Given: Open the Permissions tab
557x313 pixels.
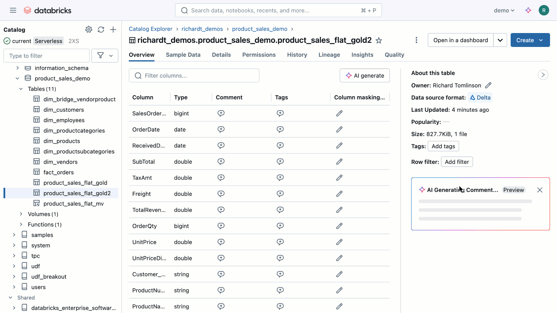Looking at the screenshot, I should pos(259,55).
